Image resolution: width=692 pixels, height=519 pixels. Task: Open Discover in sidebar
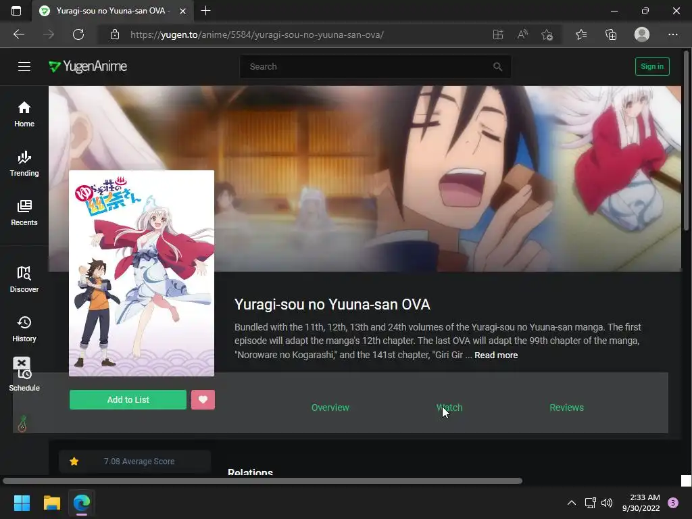(24, 280)
